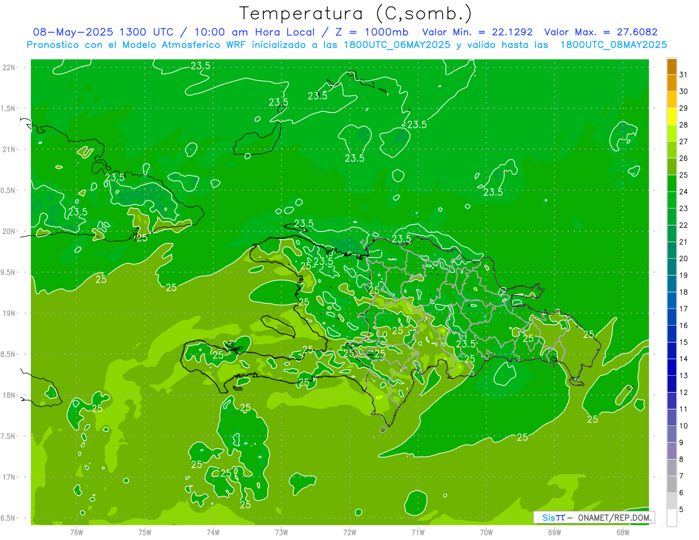Click the color bar label "31"
Screen dimensions: 699x540
pyautogui.click(x=683, y=75)
